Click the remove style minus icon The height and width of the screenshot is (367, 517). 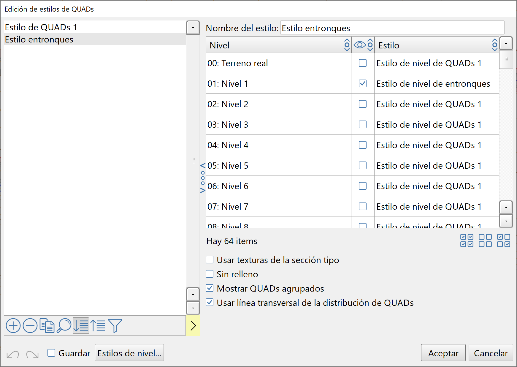(x=31, y=325)
